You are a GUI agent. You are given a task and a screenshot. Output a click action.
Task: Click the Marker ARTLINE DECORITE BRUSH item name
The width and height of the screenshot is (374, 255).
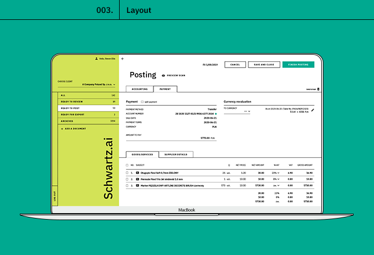(172, 186)
